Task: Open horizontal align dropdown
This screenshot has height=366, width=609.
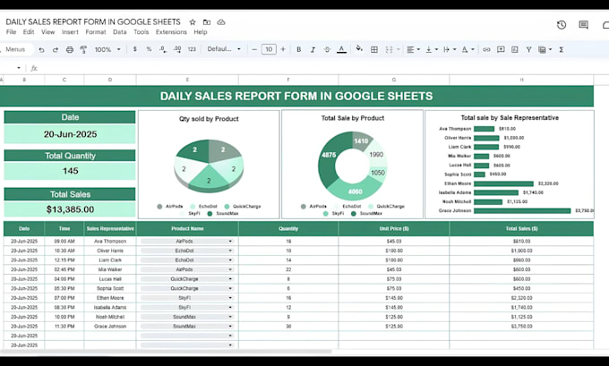Action: (x=413, y=49)
